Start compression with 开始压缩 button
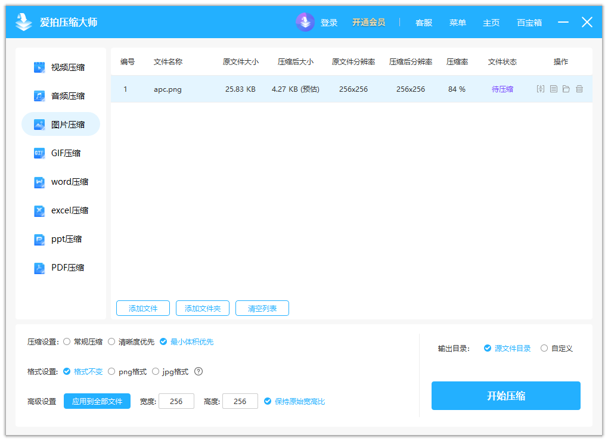The width and height of the screenshot is (608, 441). (506, 396)
